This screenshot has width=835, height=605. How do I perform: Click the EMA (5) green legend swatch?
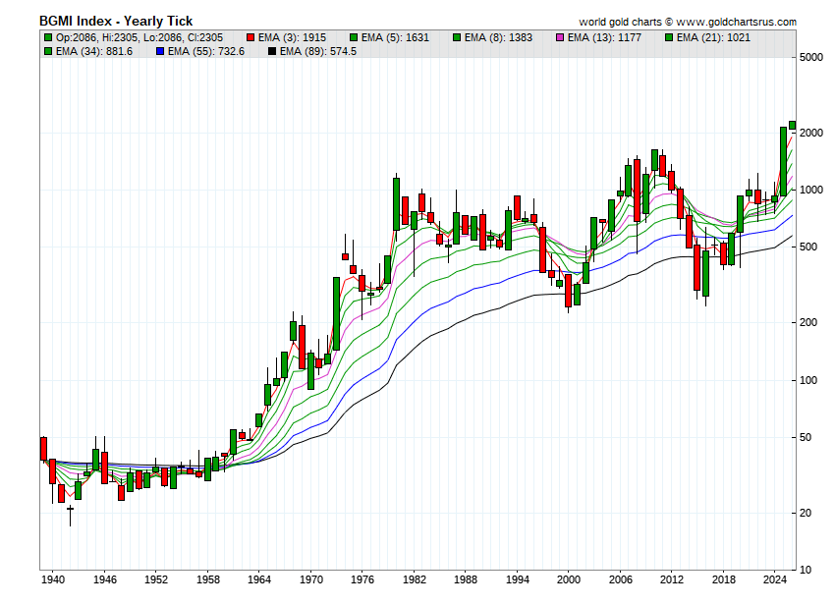tap(354, 37)
